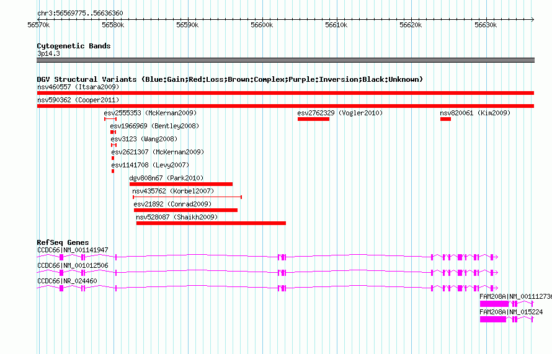This screenshot has height=354, width=552.
Task: Click the FAM208A|NM_015224 transcript label
Action: [x=511, y=312]
